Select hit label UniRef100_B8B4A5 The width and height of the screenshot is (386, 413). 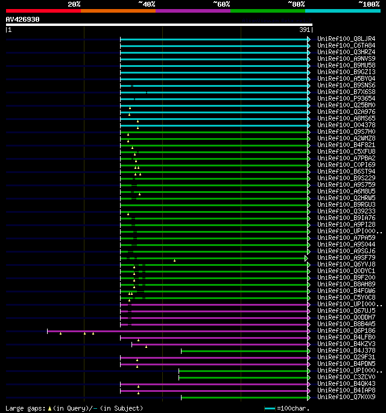coord(346,324)
